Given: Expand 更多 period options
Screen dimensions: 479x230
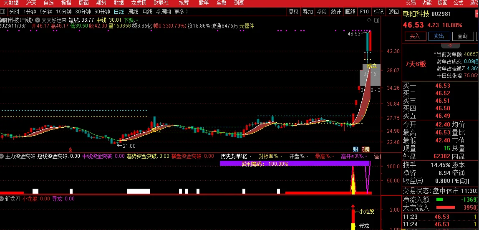Looking at the screenshot, I should (x=180, y=12).
